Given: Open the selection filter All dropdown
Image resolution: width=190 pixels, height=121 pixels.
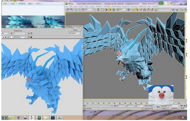Looking at the screenshot, I should [x=89, y=9].
